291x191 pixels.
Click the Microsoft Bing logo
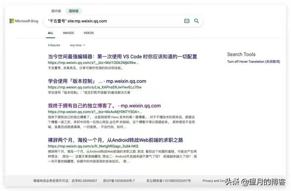24,21
